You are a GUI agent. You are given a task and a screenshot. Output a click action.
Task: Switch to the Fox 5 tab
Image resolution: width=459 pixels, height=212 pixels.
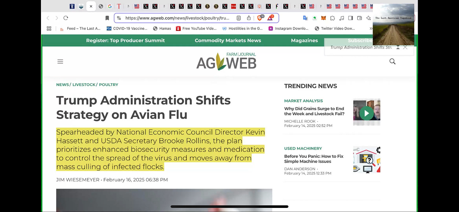point(72,6)
